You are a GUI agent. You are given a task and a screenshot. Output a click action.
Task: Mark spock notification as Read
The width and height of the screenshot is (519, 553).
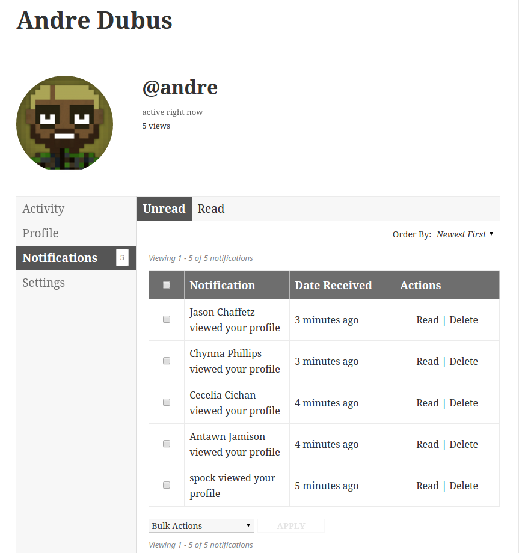pyautogui.click(x=428, y=486)
